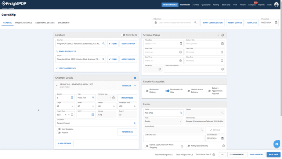This screenshot has width=282, height=159.
Task: Switch to the Product Details tab
Action: (23, 23)
